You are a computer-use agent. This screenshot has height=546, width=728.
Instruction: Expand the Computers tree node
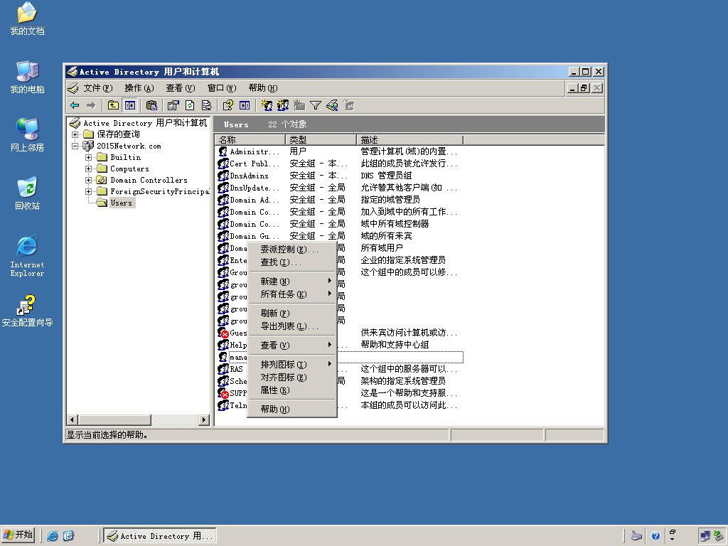(88, 168)
